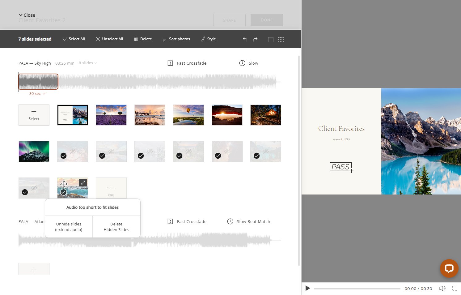Select the lavender field sunset thumbnail

click(111, 115)
